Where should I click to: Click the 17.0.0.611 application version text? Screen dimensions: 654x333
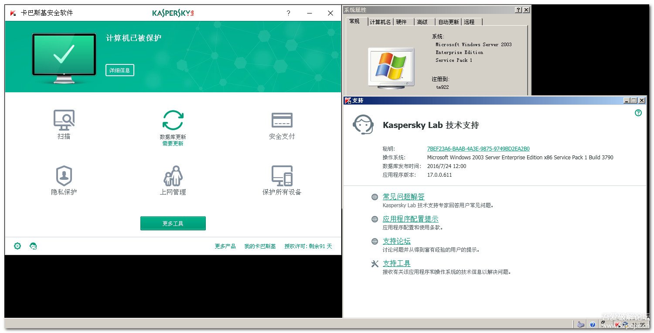point(439,175)
